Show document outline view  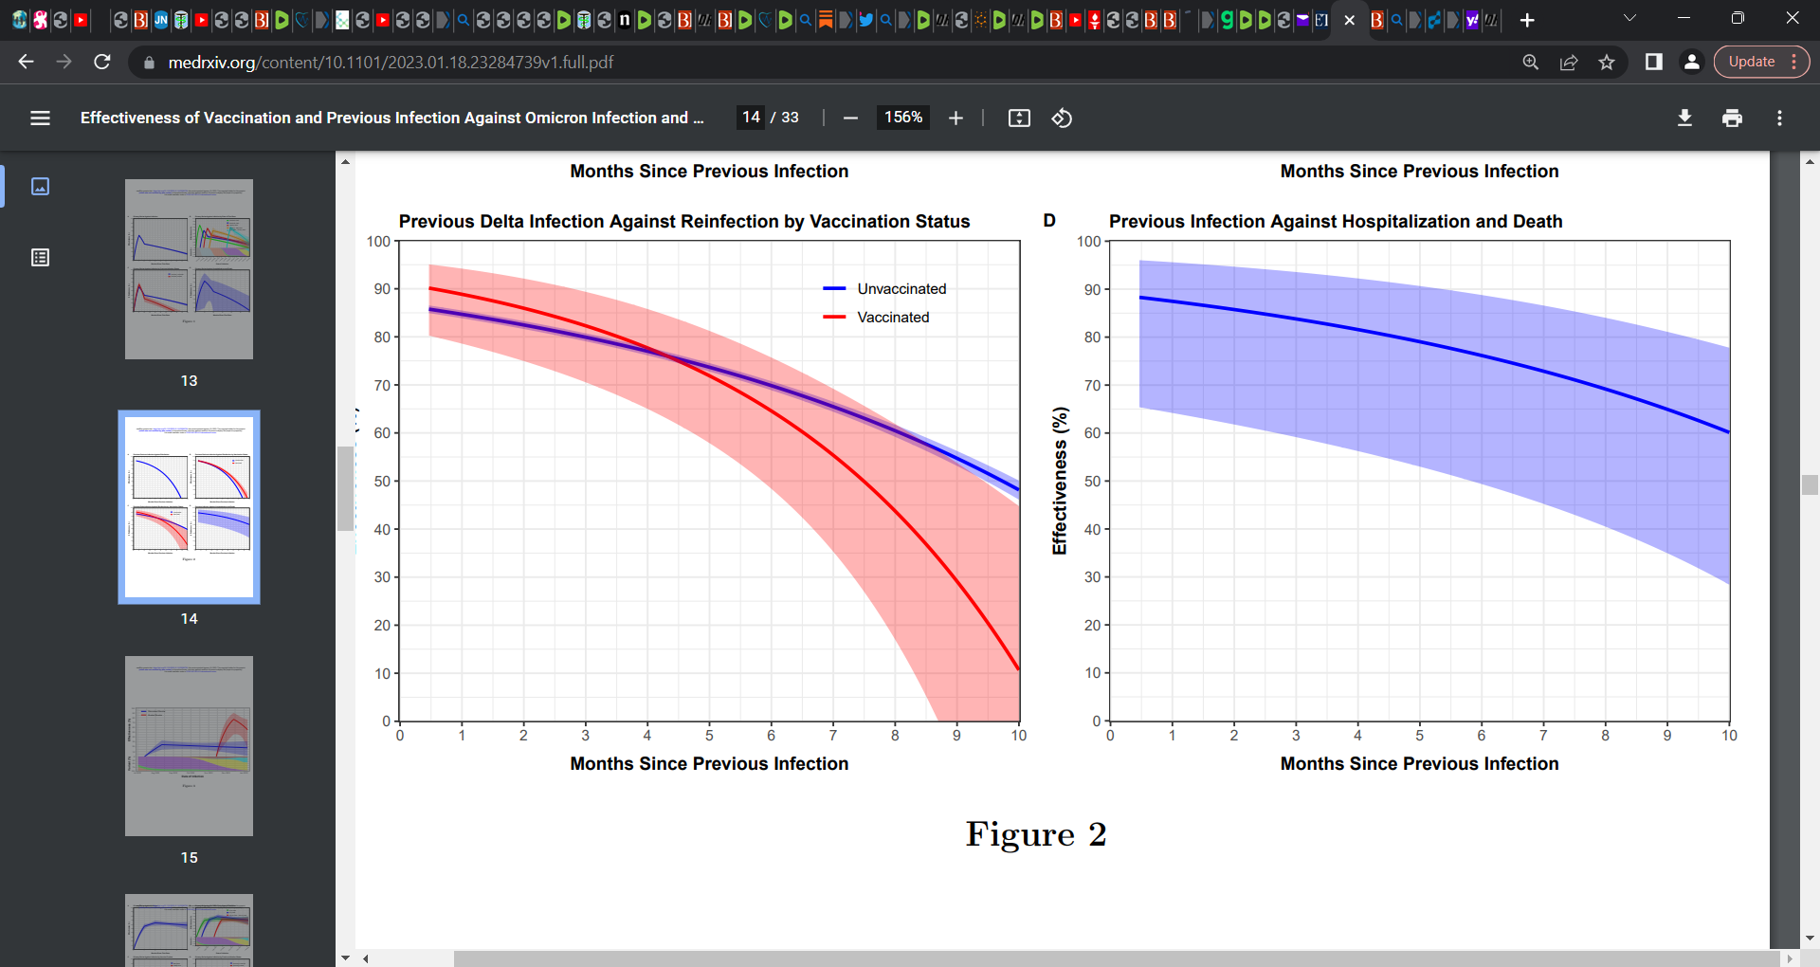click(x=40, y=257)
